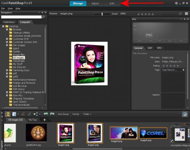Open the Sort by Folder dropdown
Screen dimensions: 190x150
coord(87,114)
